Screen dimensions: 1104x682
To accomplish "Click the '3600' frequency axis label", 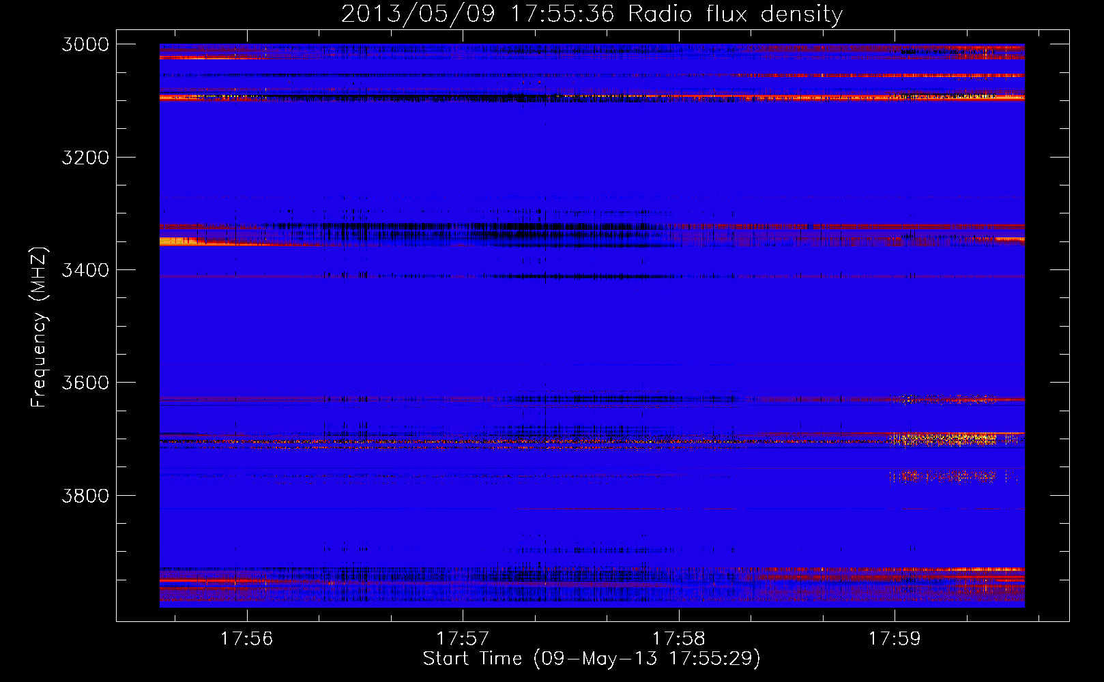I will 85,383.
